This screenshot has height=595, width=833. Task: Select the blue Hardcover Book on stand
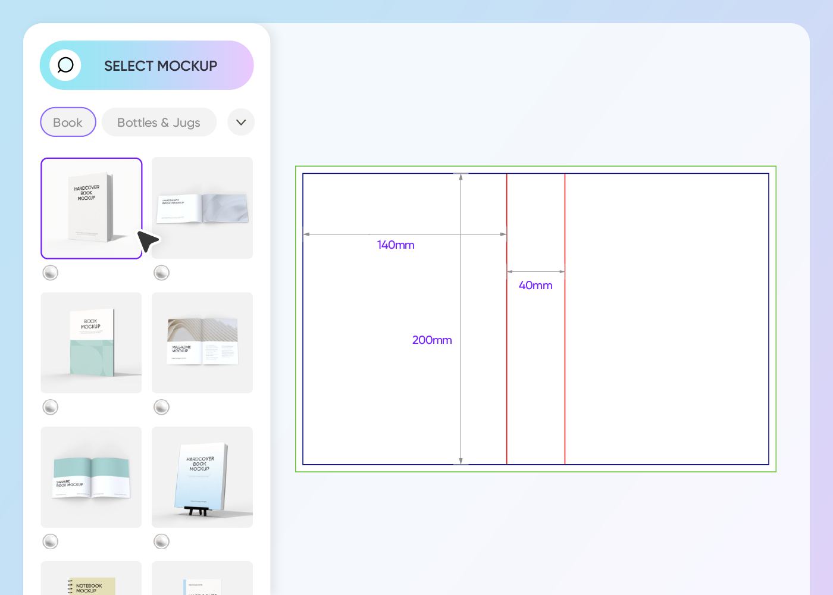(202, 477)
